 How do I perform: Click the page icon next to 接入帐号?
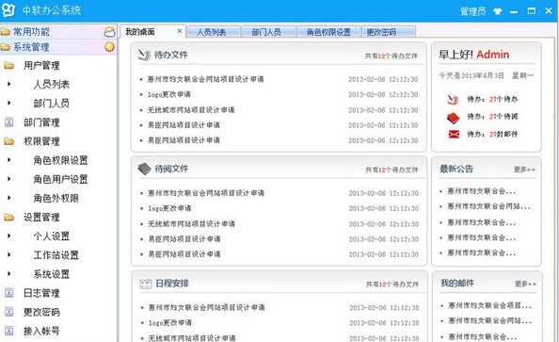(x=8, y=331)
